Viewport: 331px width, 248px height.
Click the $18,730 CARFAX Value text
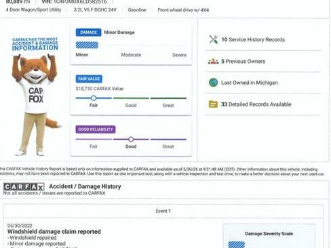pos(100,89)
